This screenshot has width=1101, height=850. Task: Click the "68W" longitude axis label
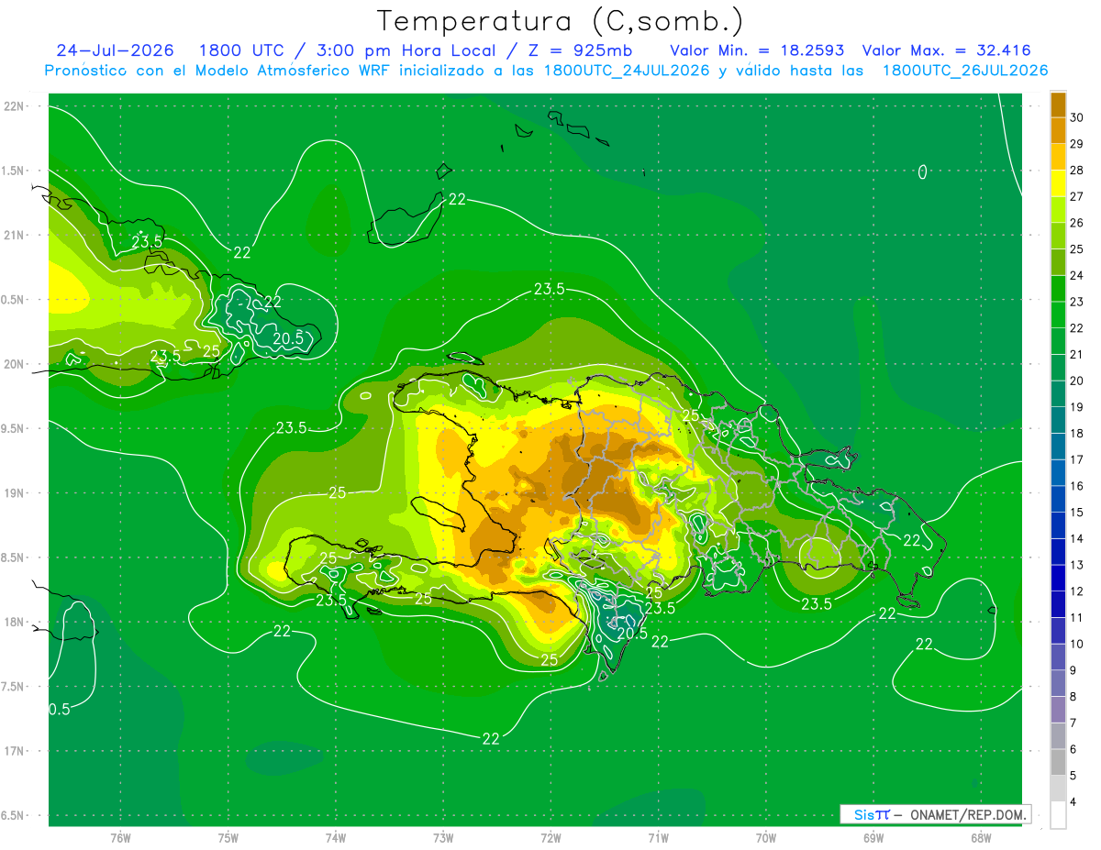pyautogui.click(x=980, y=838)
